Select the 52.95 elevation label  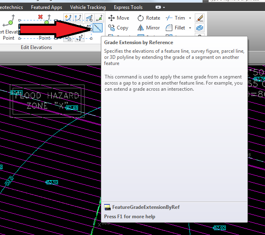coord(72,107)
